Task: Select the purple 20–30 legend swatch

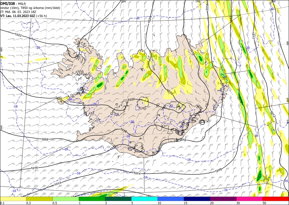Action: coord(223,199)
